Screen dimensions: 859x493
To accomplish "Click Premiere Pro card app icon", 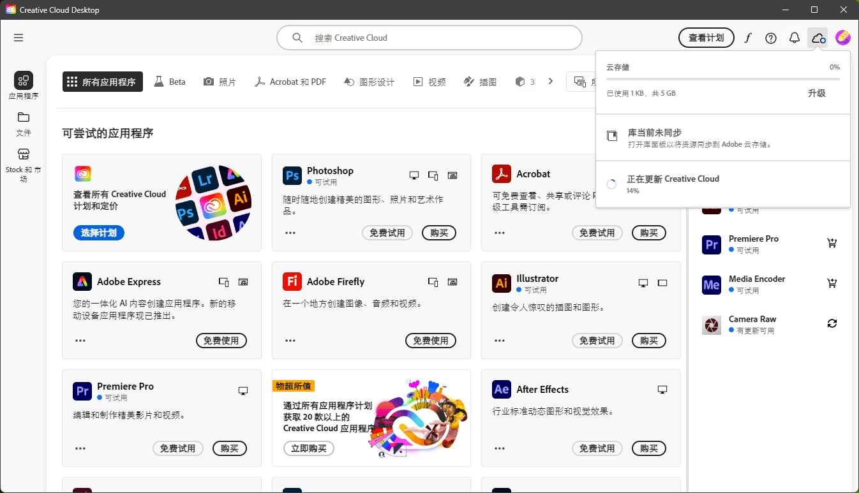I will click(82, 391).
